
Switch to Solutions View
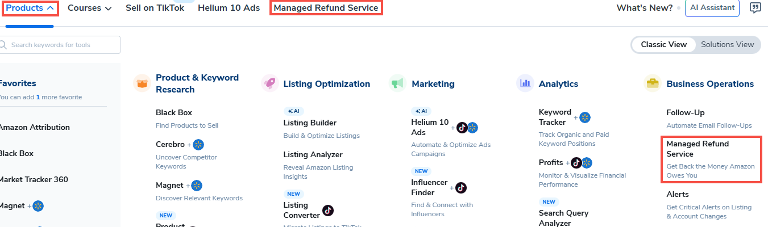coord(727,44)
